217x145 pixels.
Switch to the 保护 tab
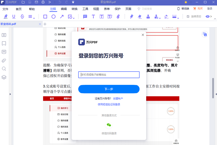(117, 9)
